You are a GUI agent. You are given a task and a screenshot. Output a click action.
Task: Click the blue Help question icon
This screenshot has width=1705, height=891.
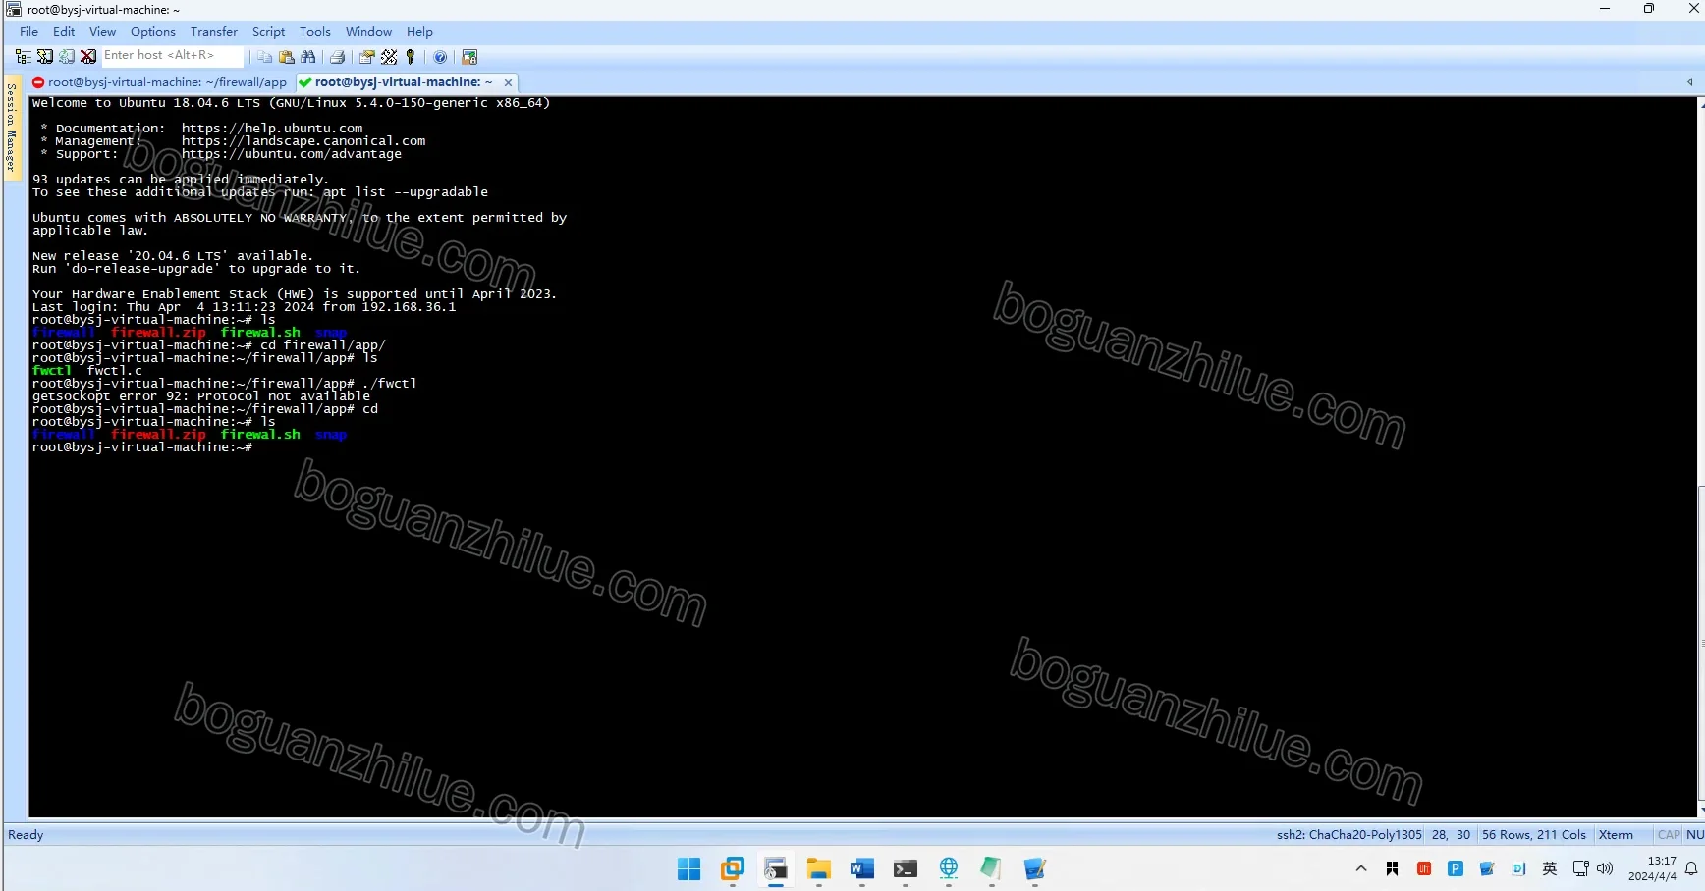pos(440,57)
